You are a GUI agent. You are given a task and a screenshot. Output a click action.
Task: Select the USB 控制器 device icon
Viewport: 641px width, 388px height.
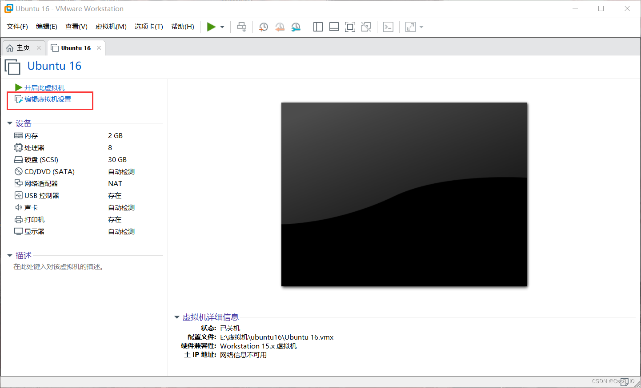[x=18, y=195]
